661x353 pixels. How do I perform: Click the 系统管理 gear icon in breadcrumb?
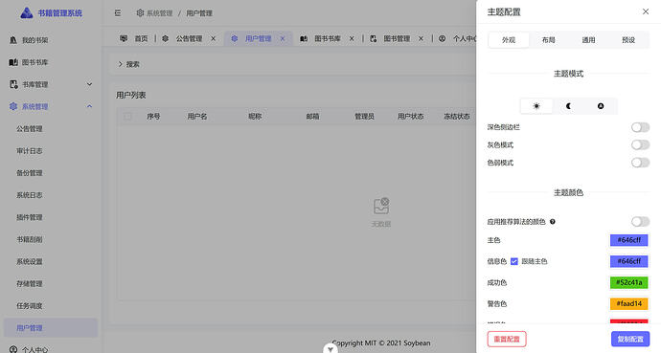pos(140,13)
